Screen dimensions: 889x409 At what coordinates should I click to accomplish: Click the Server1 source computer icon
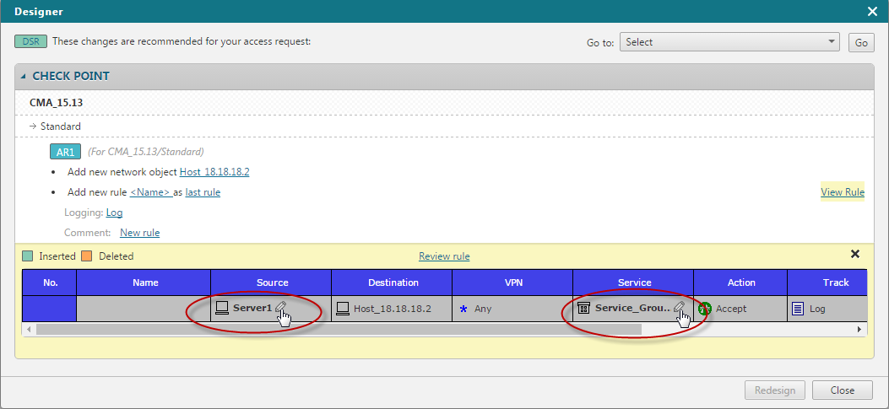coord(222,309)
